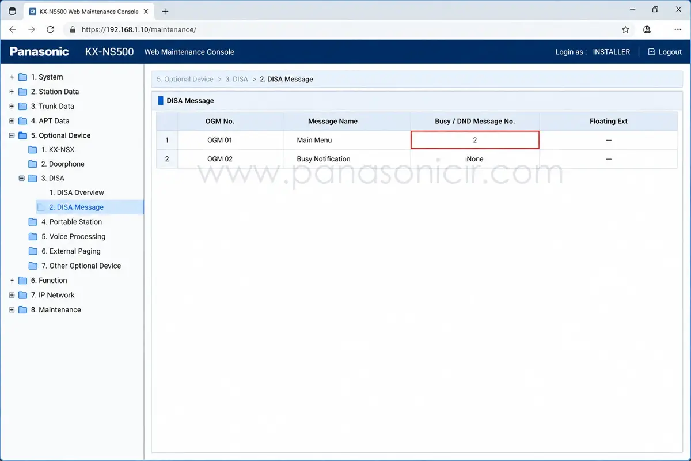
Task: Click the Busy / DND Message No. column header
Action: tap(475, 121)
